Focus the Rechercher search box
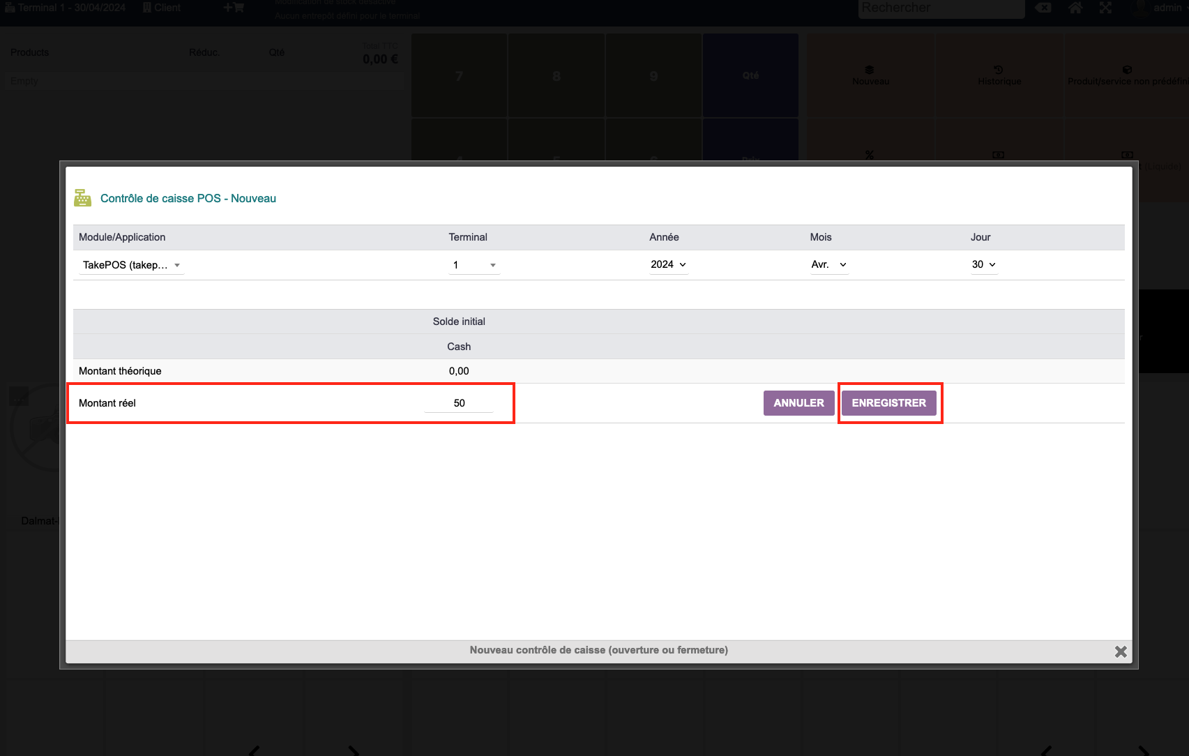Viewport: 1189px width, 756px height. click(x=940, y=8)
